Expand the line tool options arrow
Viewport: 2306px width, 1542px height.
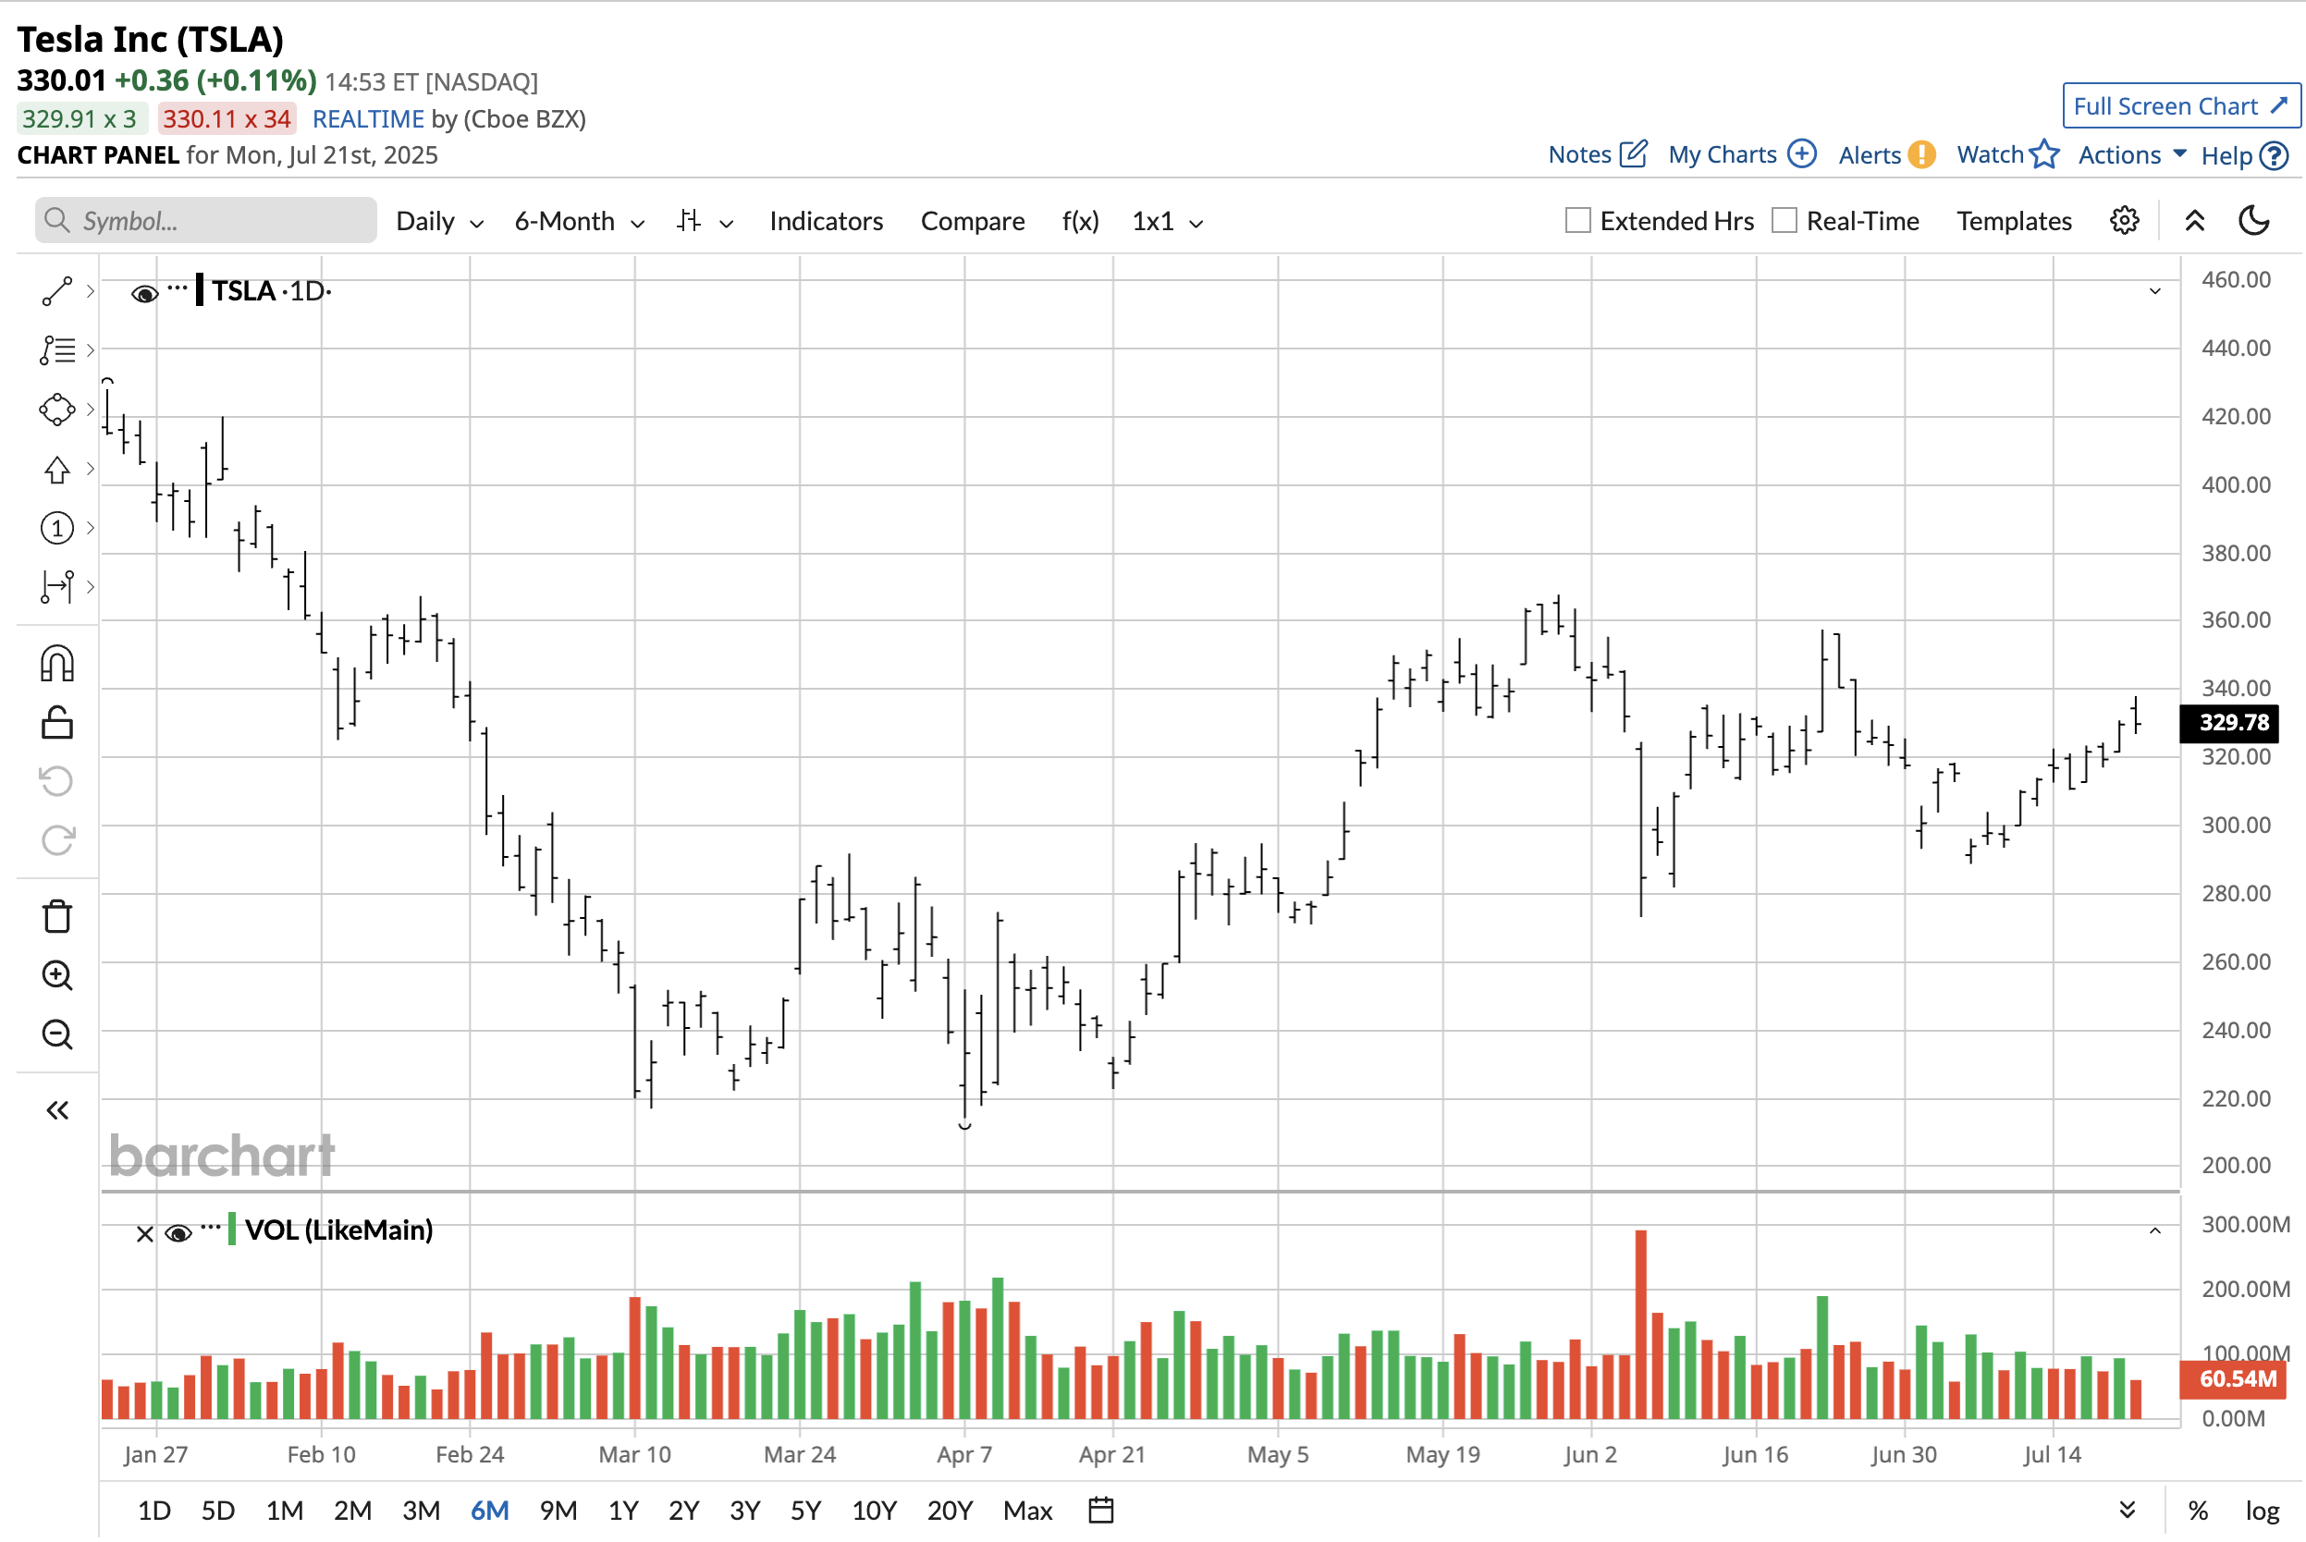pyautogui.click(x=91, y=291)
